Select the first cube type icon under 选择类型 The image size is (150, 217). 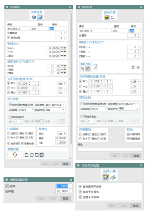tap(34, 17)
